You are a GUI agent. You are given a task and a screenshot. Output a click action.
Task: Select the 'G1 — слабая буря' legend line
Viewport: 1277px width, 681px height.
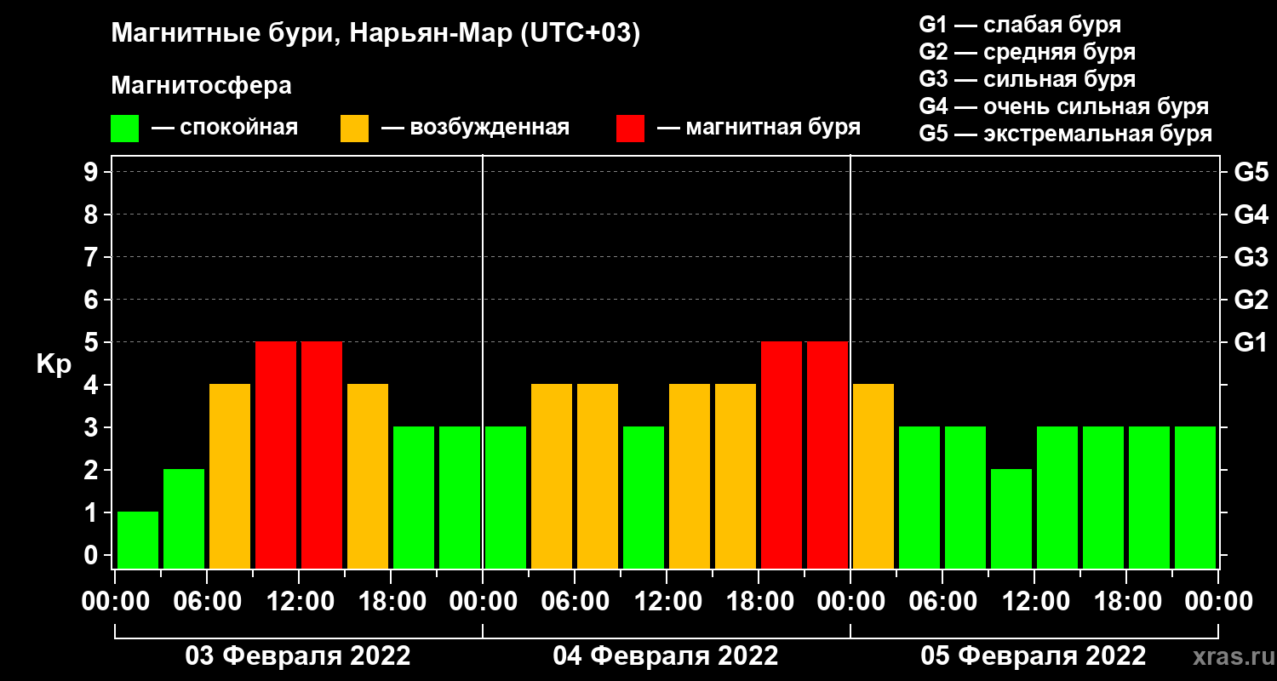(x=1020, y=24)
